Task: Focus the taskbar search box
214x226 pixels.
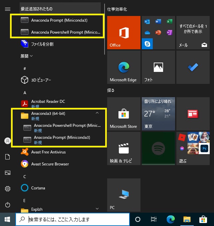Action: point(73,219)
